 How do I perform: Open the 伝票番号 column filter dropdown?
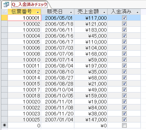pyautogui.click(x=38, y=12)
